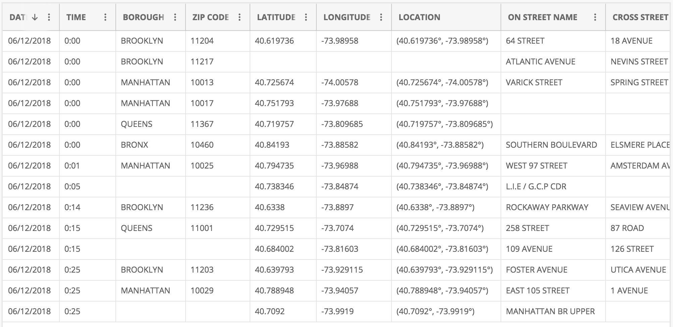This screenshot has height=327, width=673.
Task: Click the BOROUGH header label
Action: [143, 17]
